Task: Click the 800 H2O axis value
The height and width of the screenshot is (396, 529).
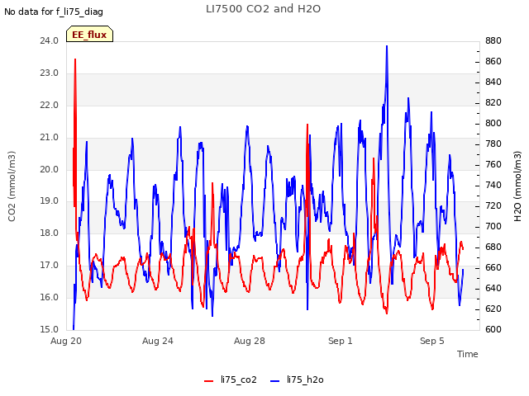Action: [493, 124]
